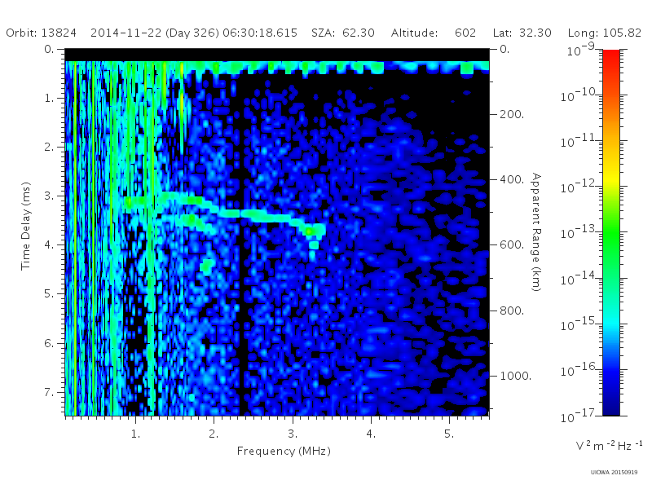The width and height of the screenshot is (652, 489).
Task: Click the '7.' time delay tick label
Action: (49, 392)
